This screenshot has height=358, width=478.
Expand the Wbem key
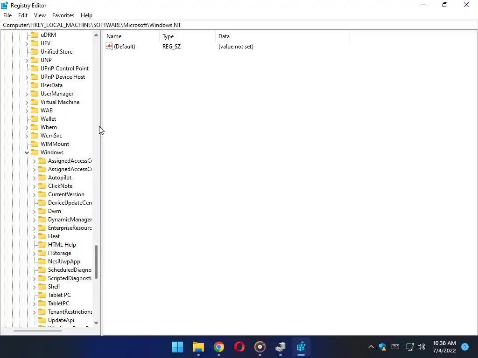point(27,127)
